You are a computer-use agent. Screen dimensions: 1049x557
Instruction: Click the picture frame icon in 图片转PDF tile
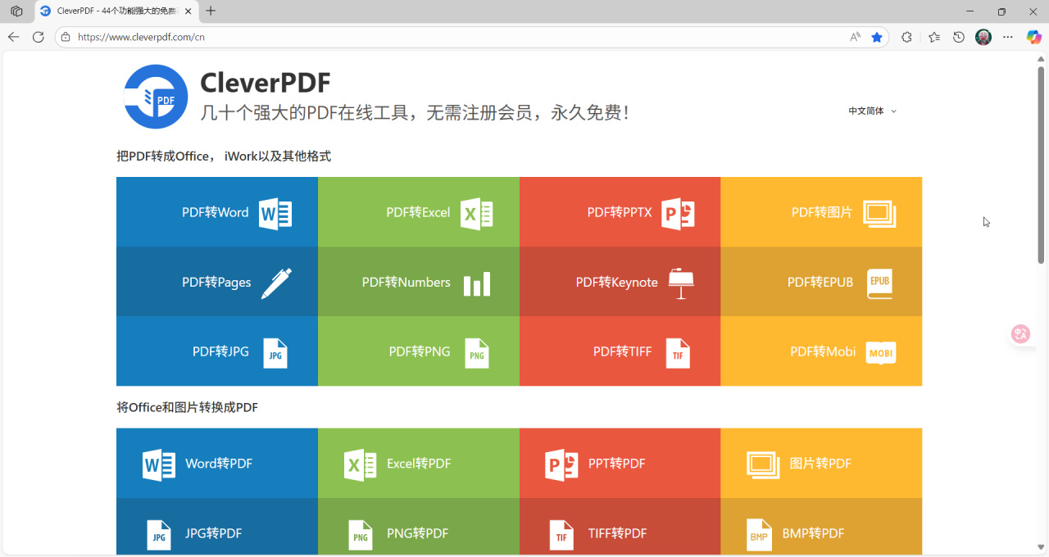tap(763, 464)
